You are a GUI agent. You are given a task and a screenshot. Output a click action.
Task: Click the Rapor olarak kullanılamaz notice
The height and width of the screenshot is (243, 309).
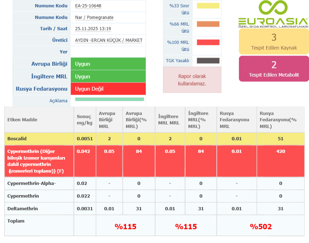point(192,80)
